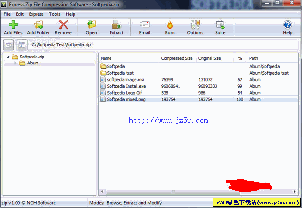Open the File menu

(7, 14)
